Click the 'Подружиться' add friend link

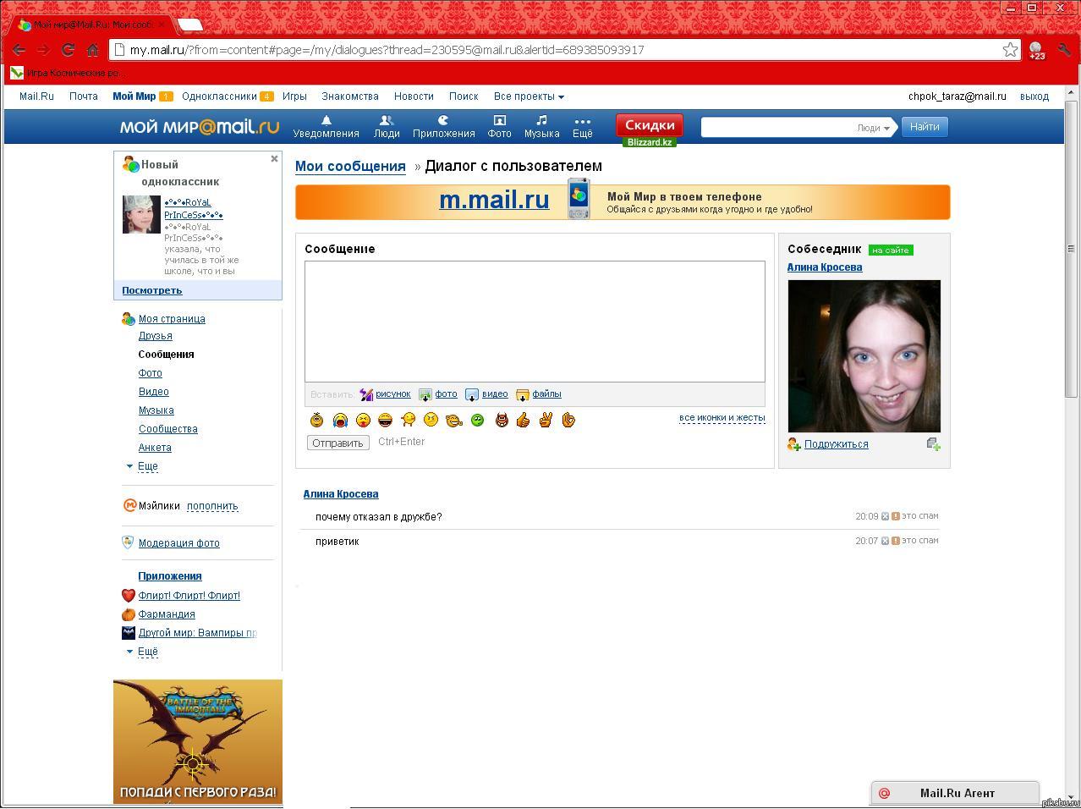[836, 444]
